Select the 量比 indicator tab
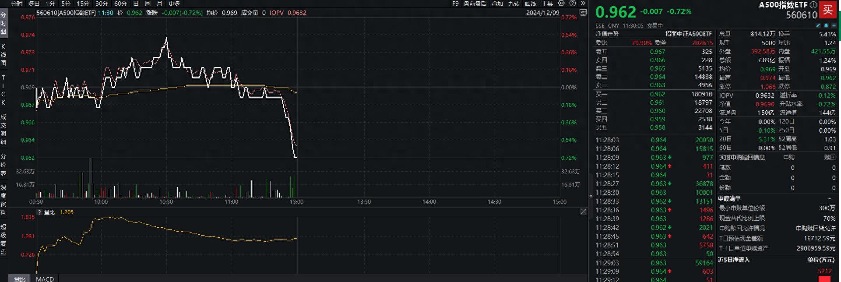 tap(19, 278)
